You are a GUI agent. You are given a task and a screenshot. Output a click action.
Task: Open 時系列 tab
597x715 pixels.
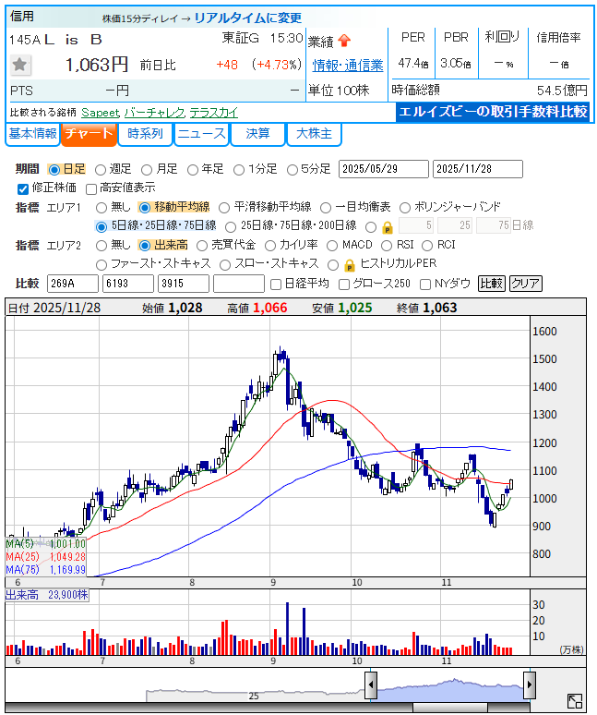(x=145, y=134)
